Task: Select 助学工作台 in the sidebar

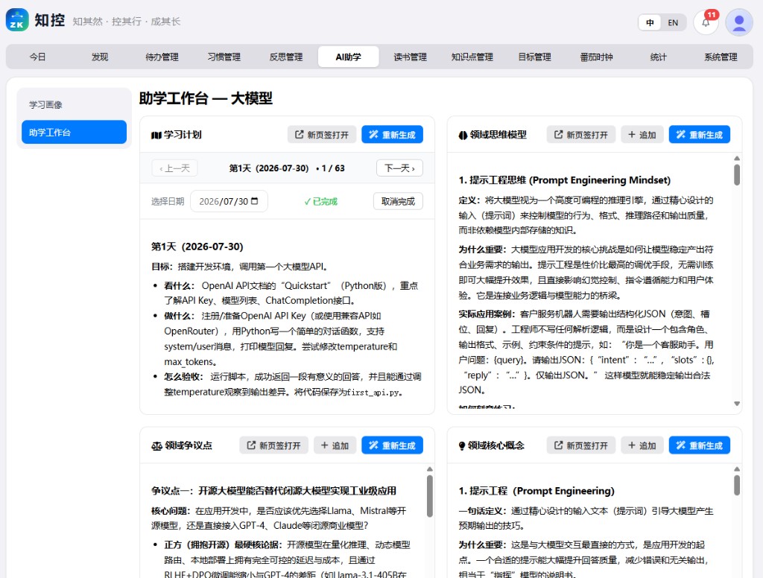Action: [x=74, y=132]
